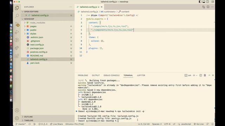Switch to the Output tab
The image size is (225, 126).
tap(96, 75)
